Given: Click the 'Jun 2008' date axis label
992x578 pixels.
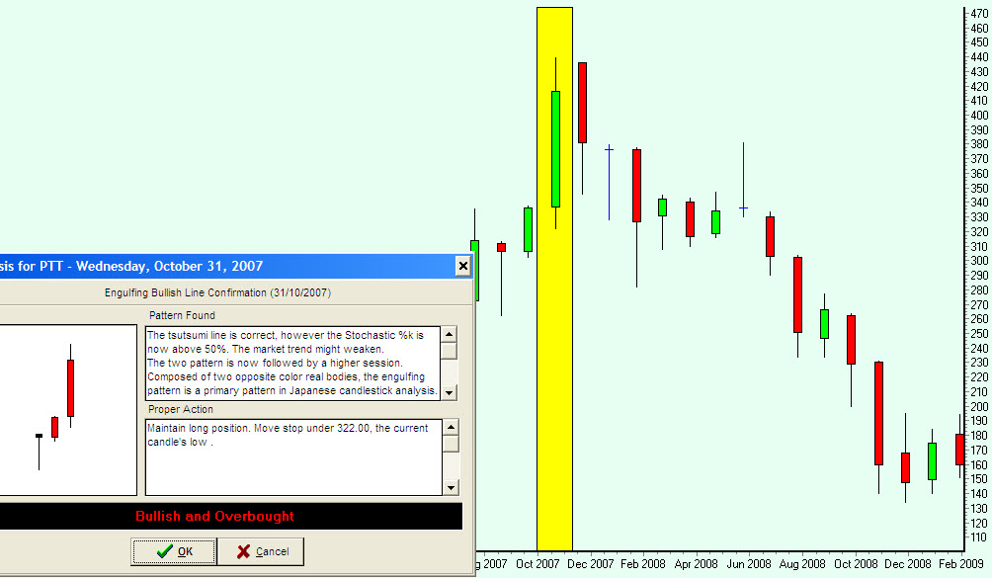Looking at the screenshot, I should (x=748, y=563).
